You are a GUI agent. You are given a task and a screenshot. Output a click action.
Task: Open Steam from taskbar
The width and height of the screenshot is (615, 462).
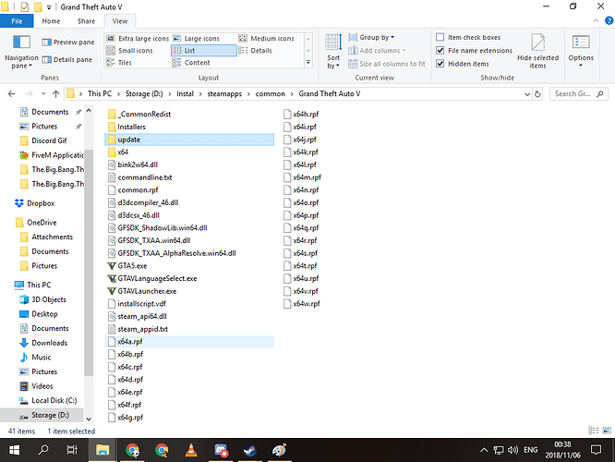coord(250,450)
